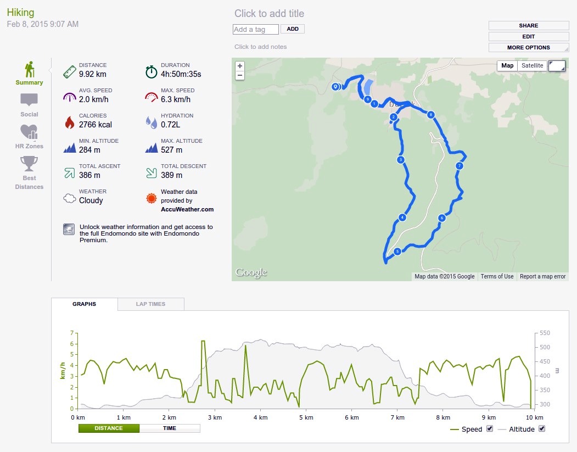Image resolution: width=577 pixels, height=452 pixels.
Task: Toggle the Speed graph checkbox
Action: [x=489, y=428]
